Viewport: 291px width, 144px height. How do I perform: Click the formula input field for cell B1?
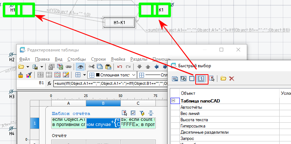pyautogui.click(x=111, y=83)
